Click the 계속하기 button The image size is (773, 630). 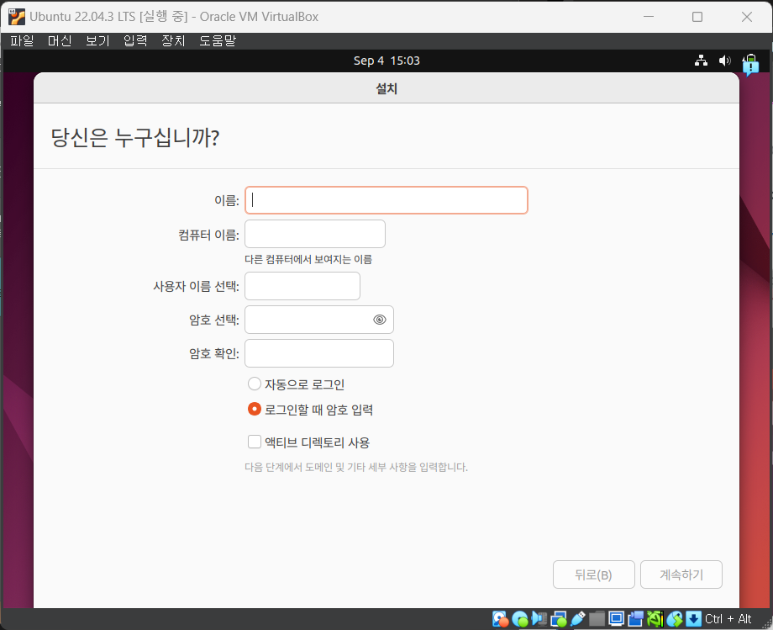[681, 574]
